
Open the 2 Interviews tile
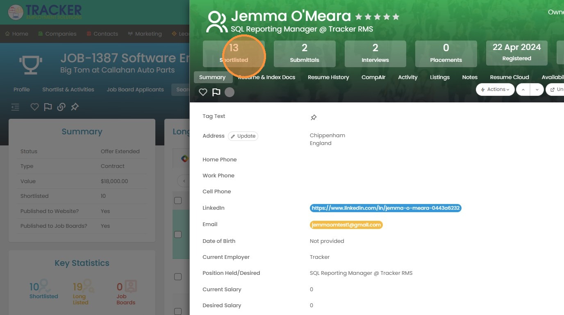pos(375,54)
